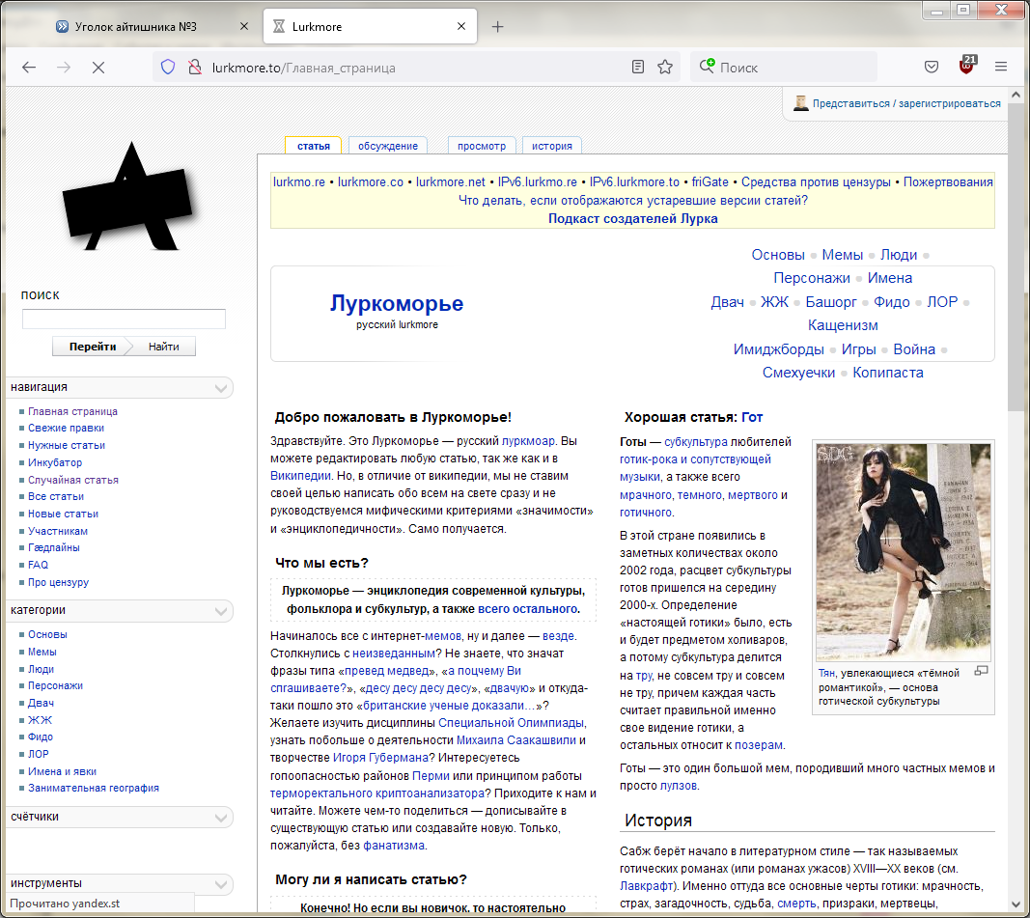
Task: Focus the browser Поиск search box
Action: point(783,67)
